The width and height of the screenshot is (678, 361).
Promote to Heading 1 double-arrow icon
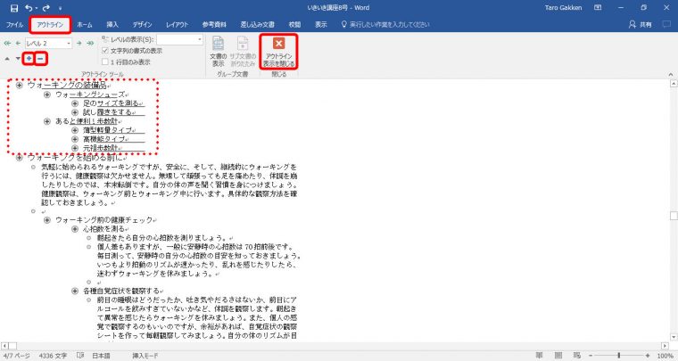coord(7,43)
